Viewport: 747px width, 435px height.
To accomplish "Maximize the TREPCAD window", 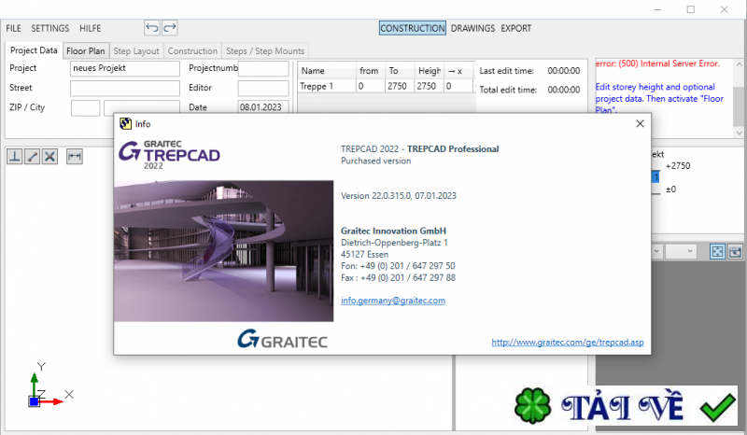I will (x=691, y=9).
